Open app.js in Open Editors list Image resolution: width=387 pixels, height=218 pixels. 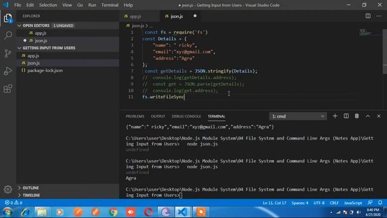[68, 33]
